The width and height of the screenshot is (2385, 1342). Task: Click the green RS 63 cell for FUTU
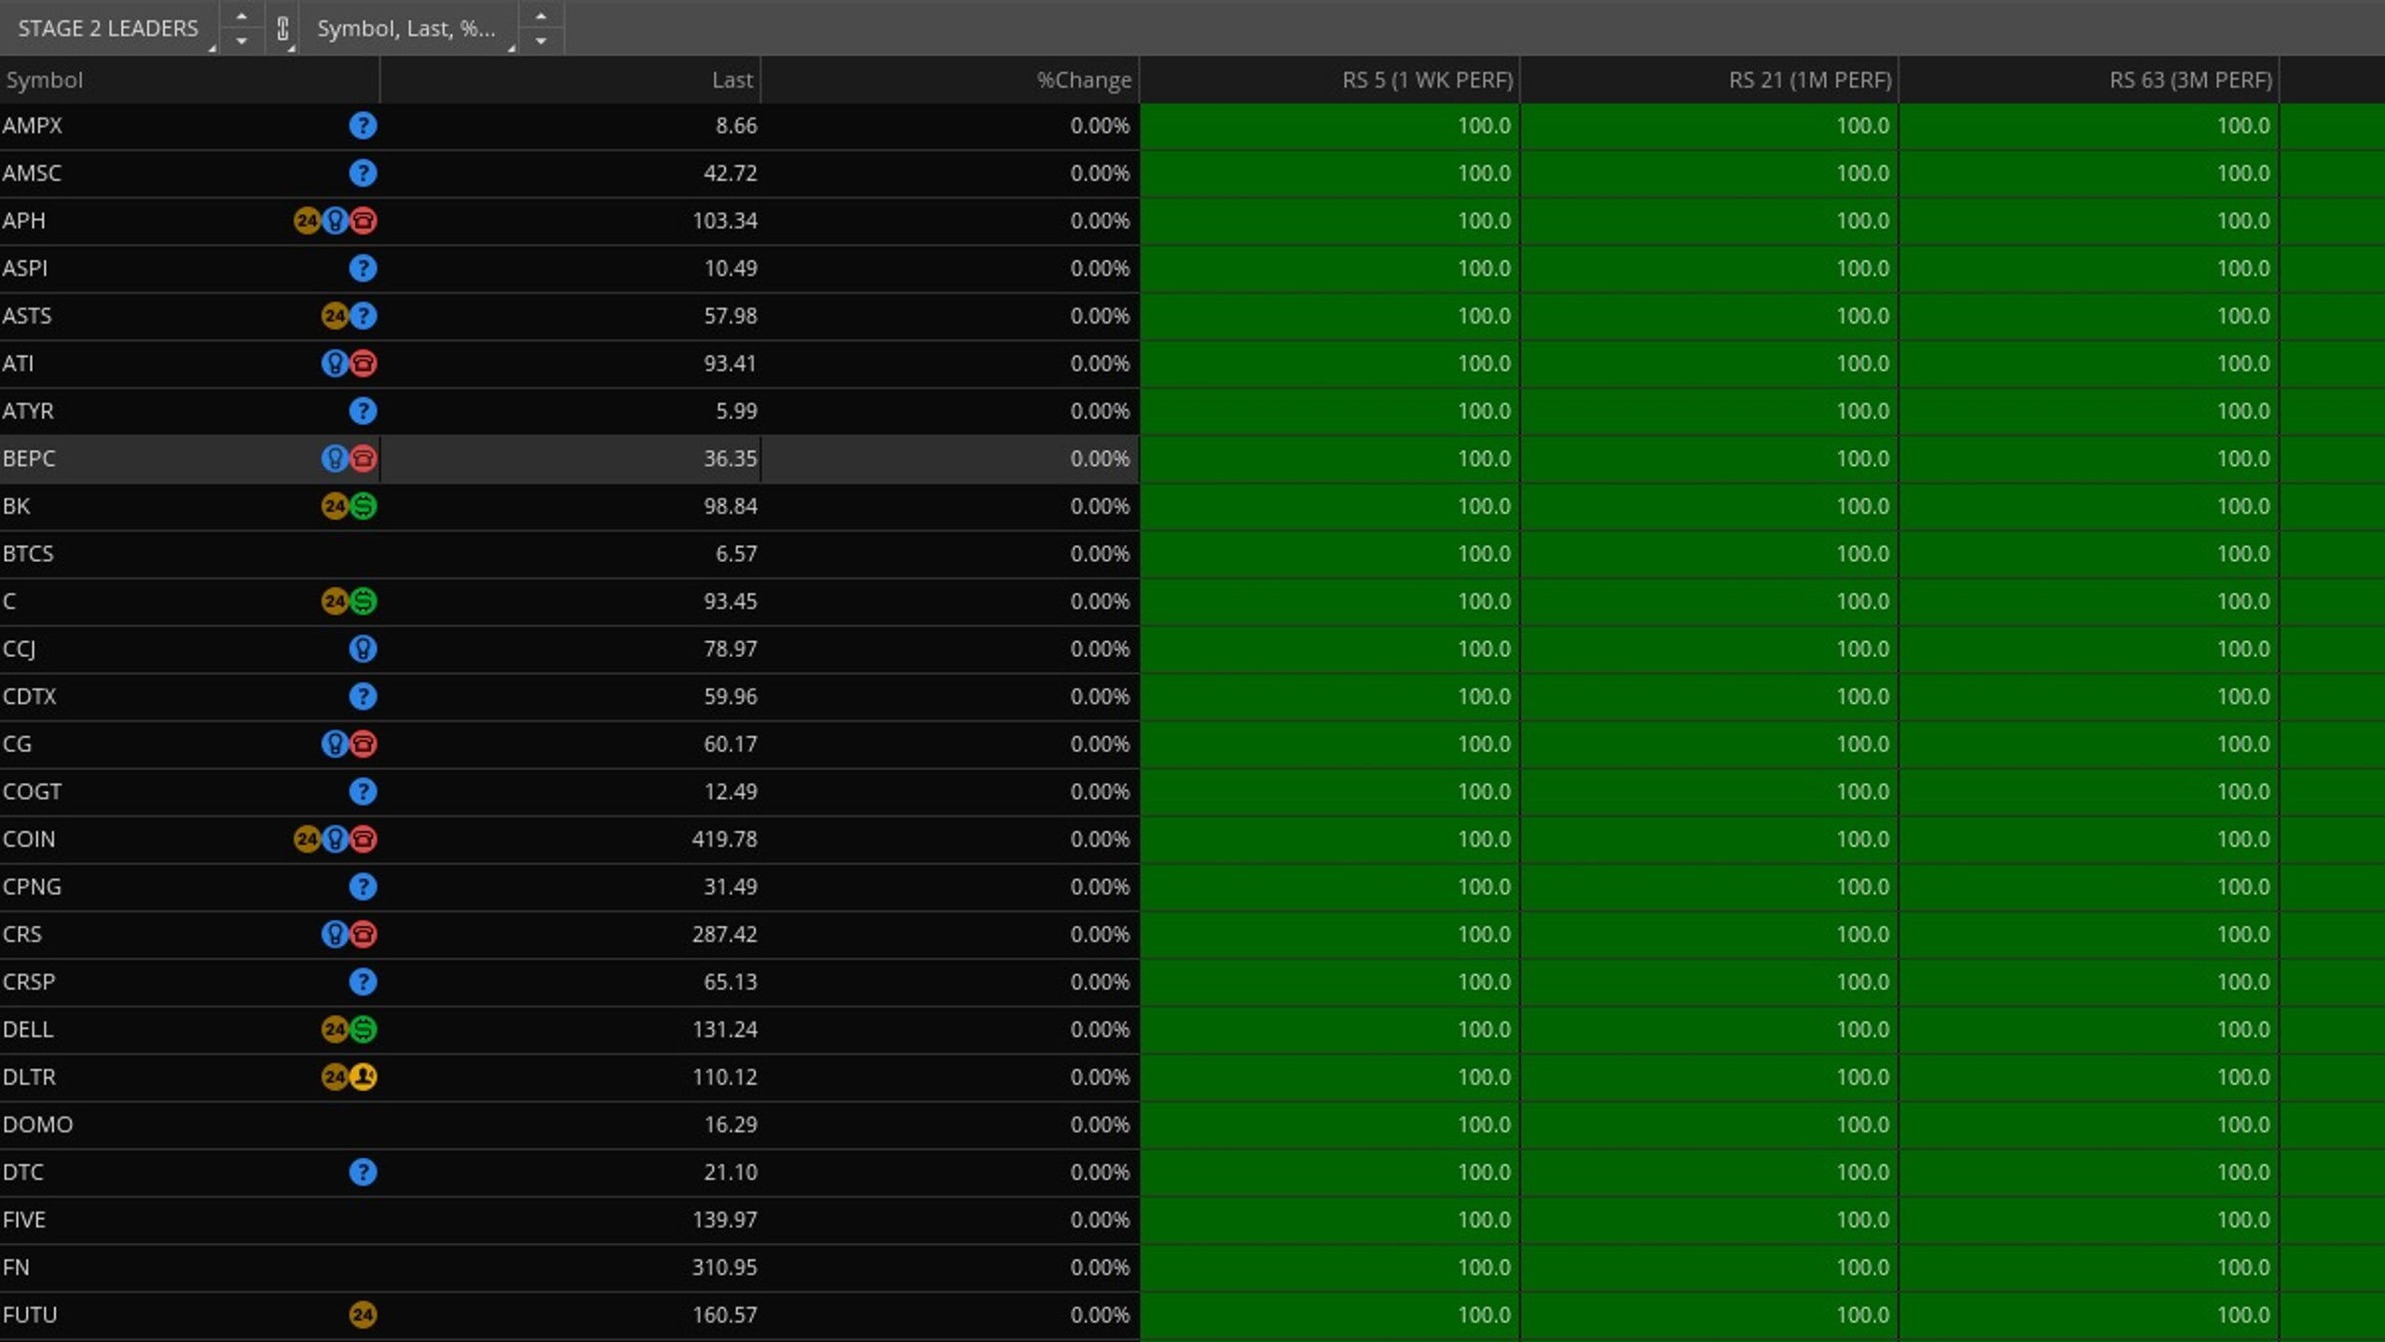(2090, 1314)
